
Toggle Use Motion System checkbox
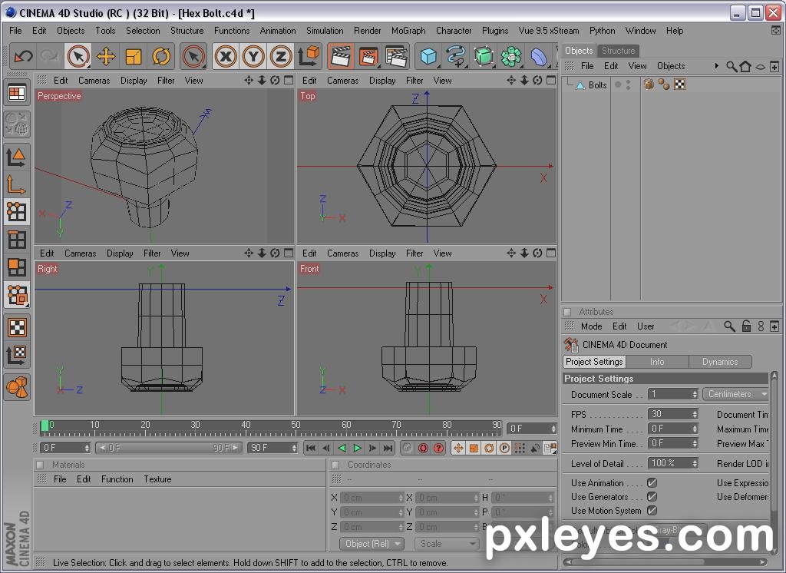click(652, 510)
